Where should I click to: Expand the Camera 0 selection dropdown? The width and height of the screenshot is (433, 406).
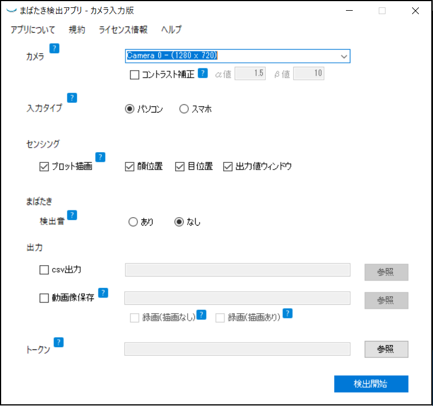[344, 57]
